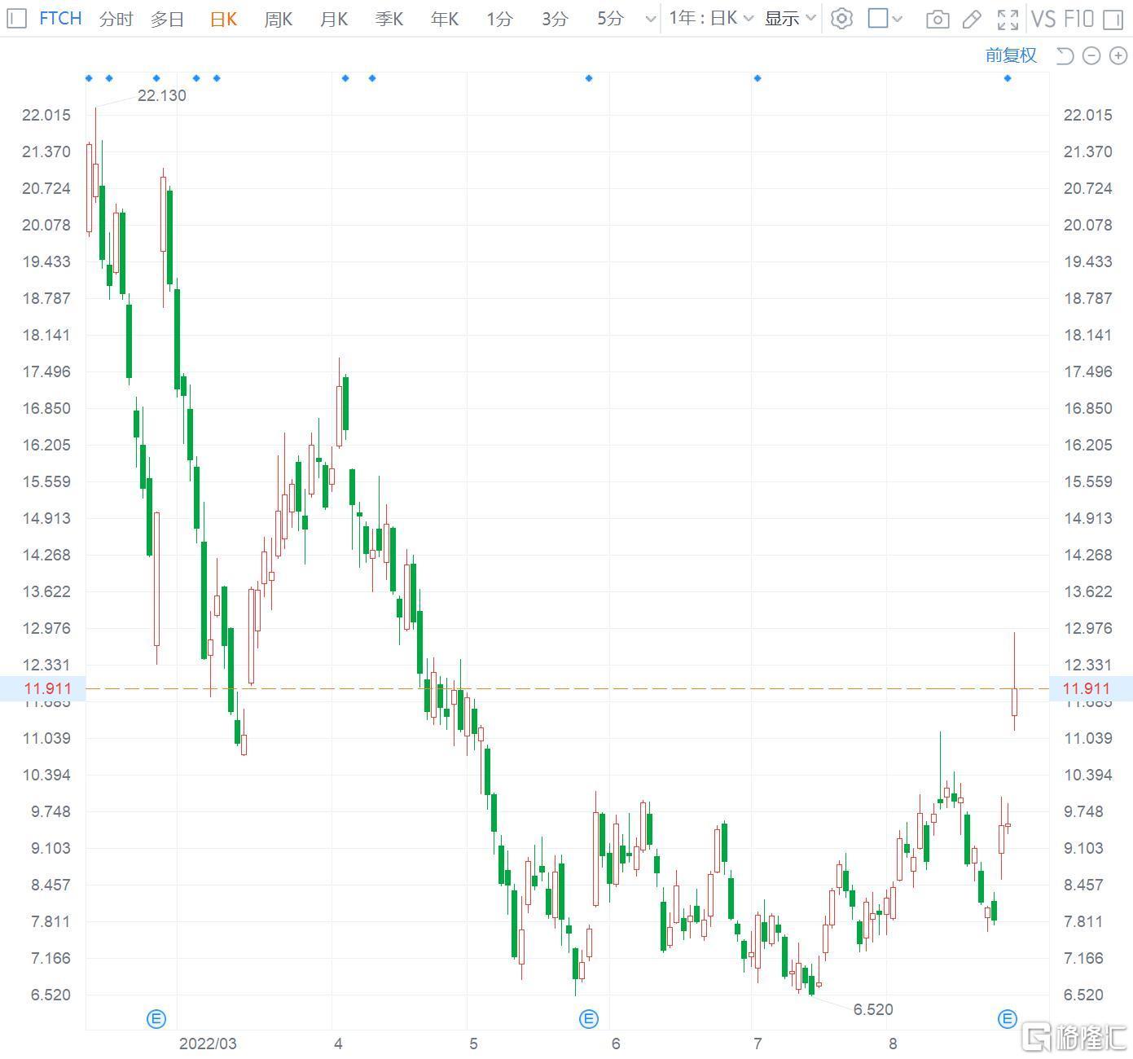Open the 显示 display dropdown

790,18
